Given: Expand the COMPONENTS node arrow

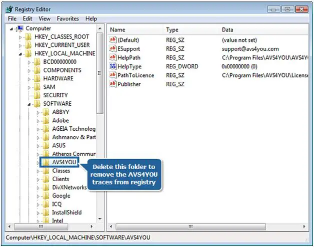Looking at the screenshot, I should coord(29,71).
